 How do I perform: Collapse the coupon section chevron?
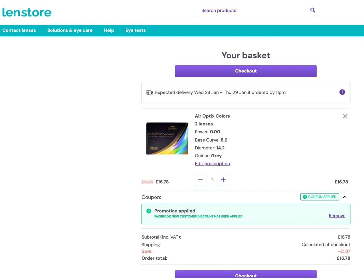(x=345, y=197)
